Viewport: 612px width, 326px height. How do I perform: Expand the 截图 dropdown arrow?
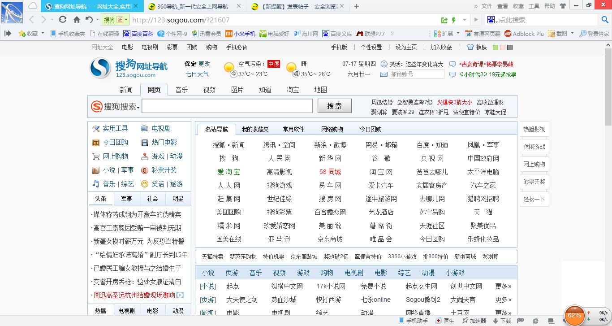tap(572, 34)
